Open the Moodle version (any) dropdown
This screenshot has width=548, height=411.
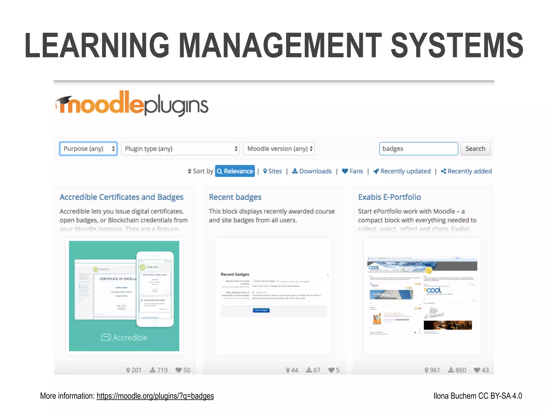point(279,149)
